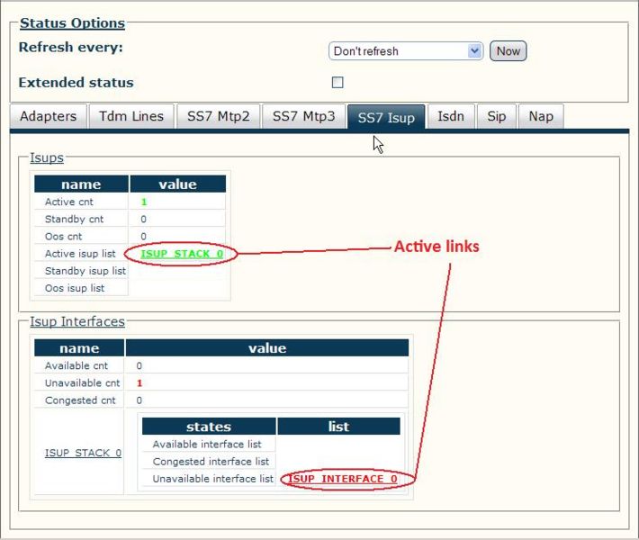Click the Extended status label
The width and height of the screenshot is (639, 540).
pyautogui.click(x=76, y=83)
